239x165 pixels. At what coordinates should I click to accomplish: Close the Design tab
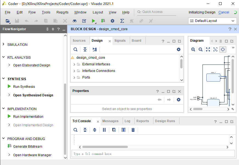pyautogui.click(x=109, y=41)
